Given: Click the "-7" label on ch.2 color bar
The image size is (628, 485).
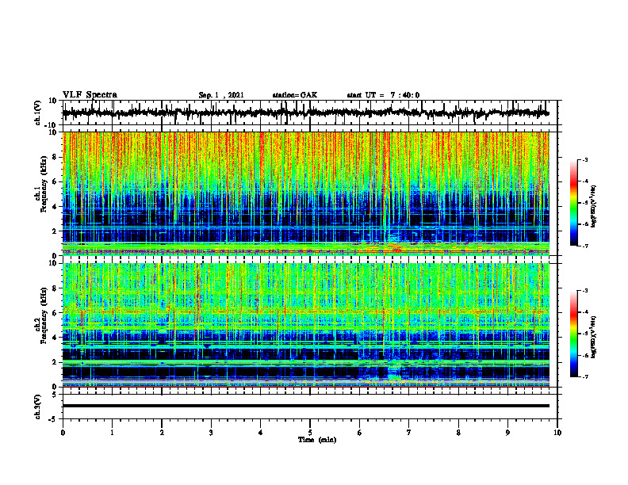Looking at the screenshot, I should pos(585,376).
